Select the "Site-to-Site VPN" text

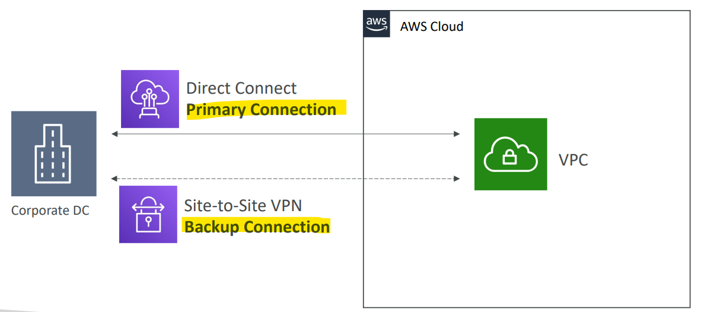click(243, 205)
